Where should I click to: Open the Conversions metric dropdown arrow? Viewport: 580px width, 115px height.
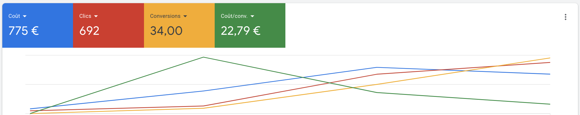(185, 16)
